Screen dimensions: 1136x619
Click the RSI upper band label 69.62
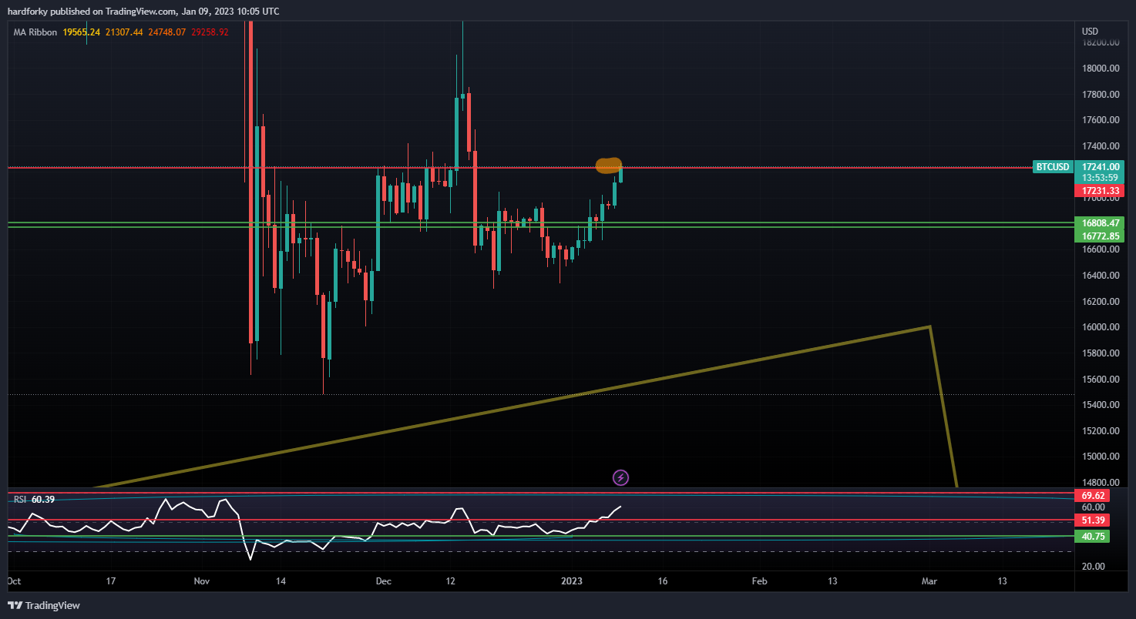click(1093, 497)
